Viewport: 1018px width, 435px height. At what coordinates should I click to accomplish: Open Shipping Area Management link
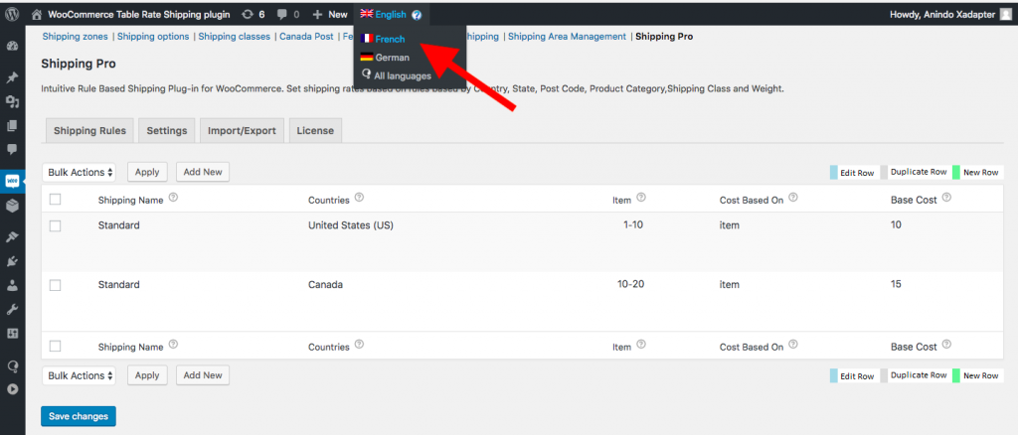(567, 37)
